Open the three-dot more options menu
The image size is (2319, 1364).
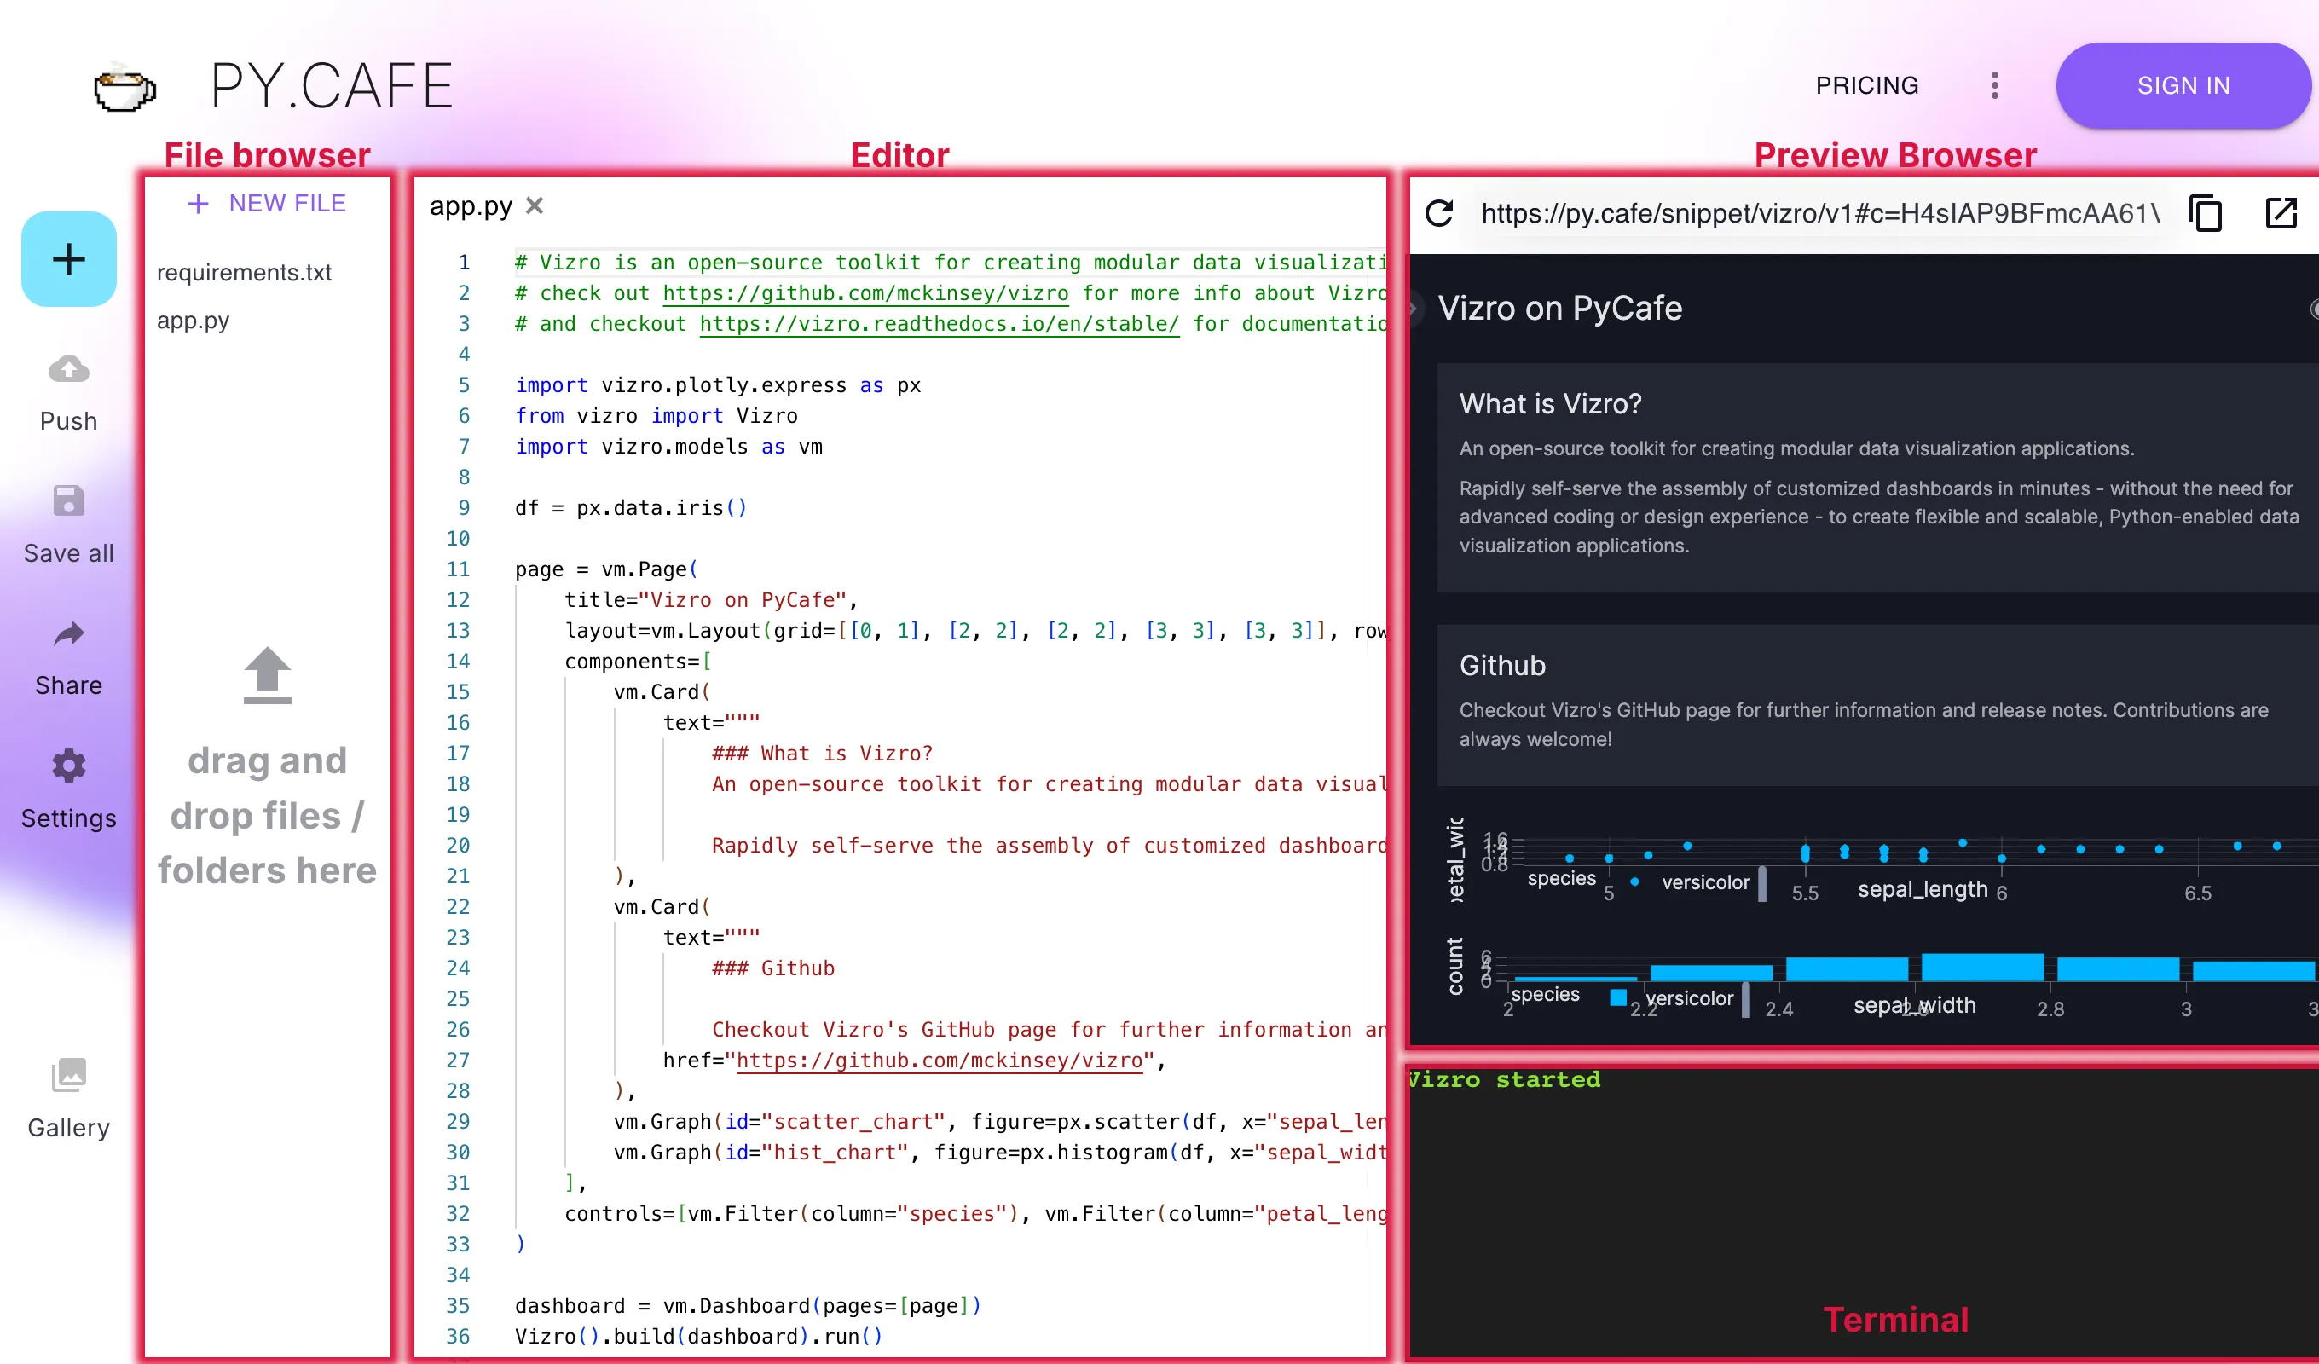pos(1994,85)
